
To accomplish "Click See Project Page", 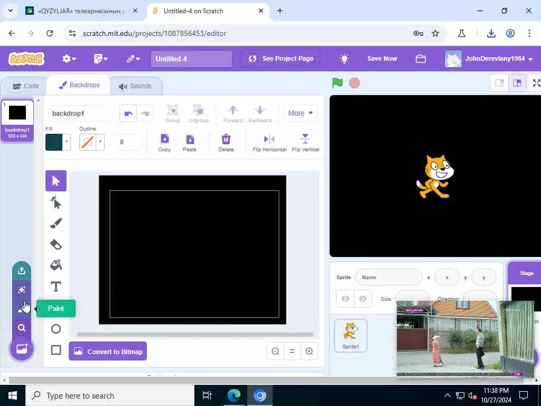I will pos(281,59).
